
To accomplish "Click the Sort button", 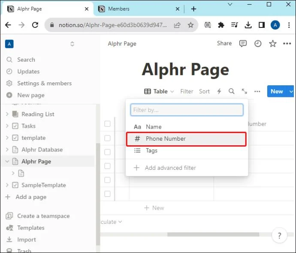I will click(x=204, y=91).
